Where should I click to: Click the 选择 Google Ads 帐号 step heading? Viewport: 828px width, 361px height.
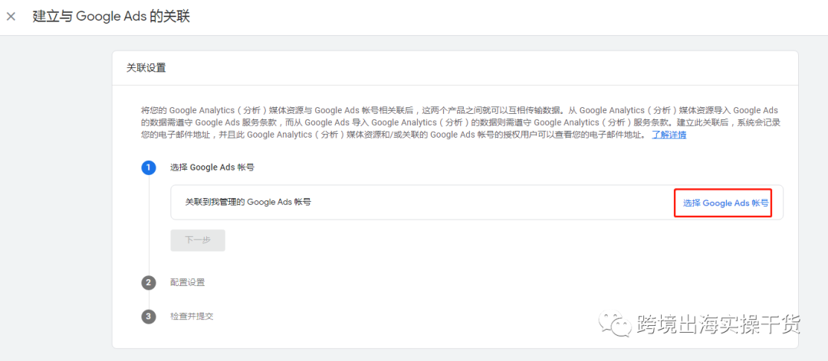(x=212, y=167)
